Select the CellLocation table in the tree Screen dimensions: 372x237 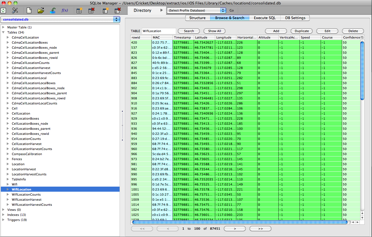[x=21, y=113]
